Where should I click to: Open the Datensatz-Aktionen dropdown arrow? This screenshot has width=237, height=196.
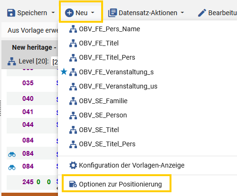tap(182, 13)
